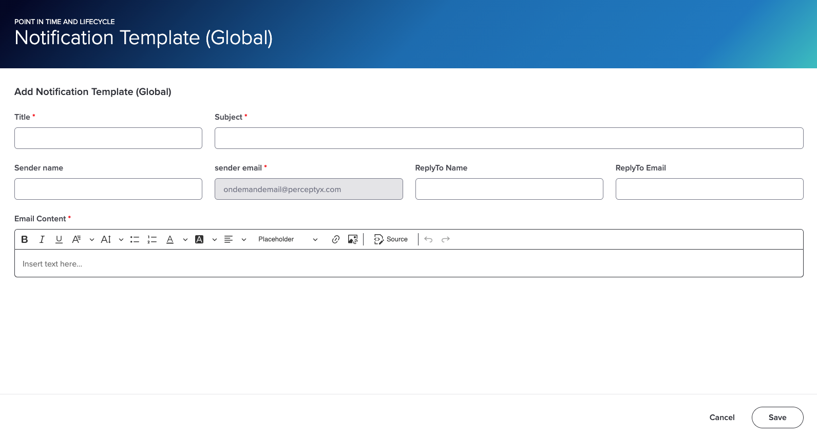Screen dimensions: 817x436
Task: Click the Cancel button
Action: point(722,418)
